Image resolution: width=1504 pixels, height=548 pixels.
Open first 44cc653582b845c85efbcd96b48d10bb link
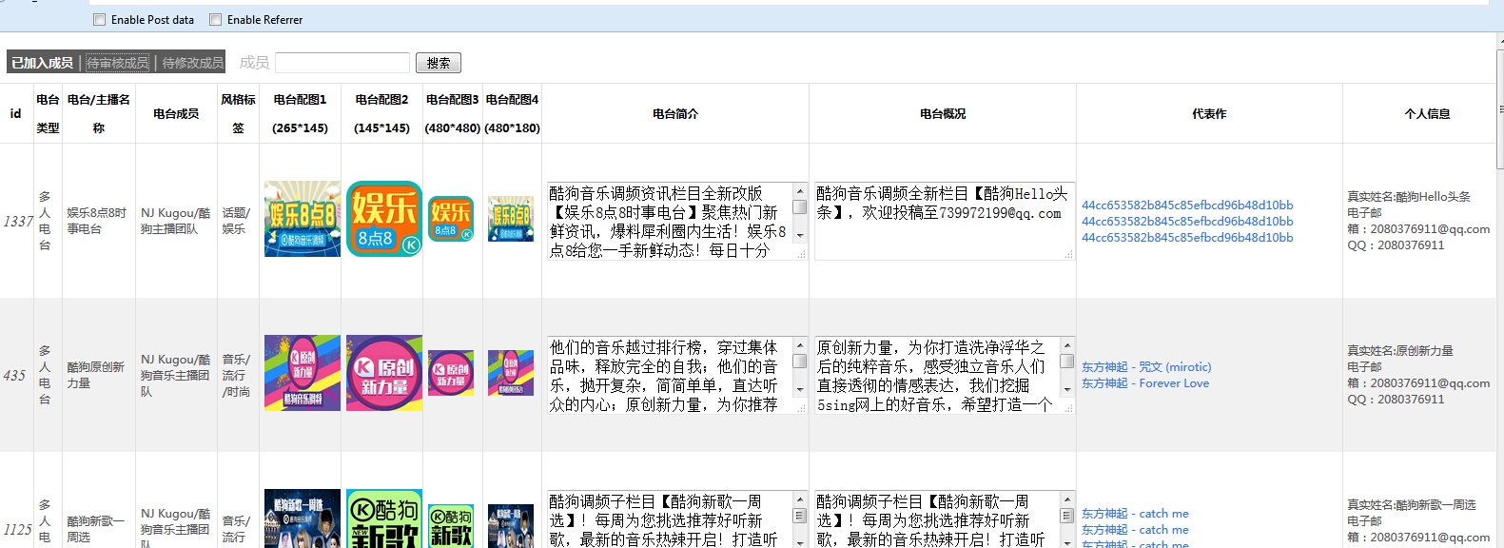tap(1187, 205)
